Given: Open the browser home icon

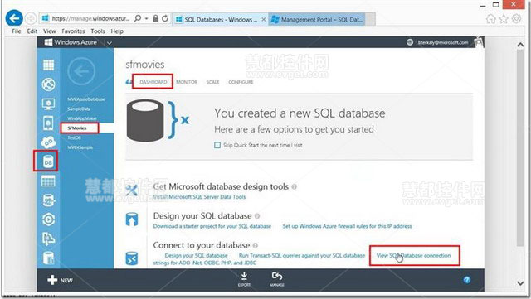Looking at the screenshot, I should [490, 19].
